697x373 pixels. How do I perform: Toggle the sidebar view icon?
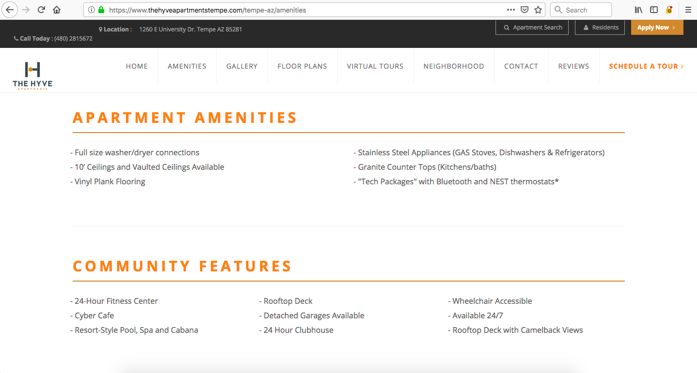click(x=654, y=10)
